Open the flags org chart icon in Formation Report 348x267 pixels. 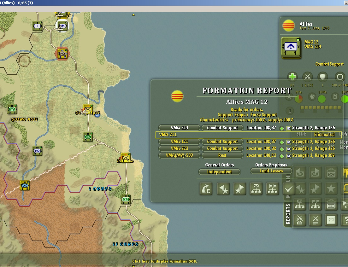coord(272,189)
